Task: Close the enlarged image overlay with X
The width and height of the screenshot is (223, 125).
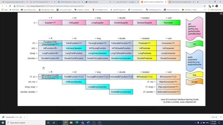Action: (x=221, y=14)
